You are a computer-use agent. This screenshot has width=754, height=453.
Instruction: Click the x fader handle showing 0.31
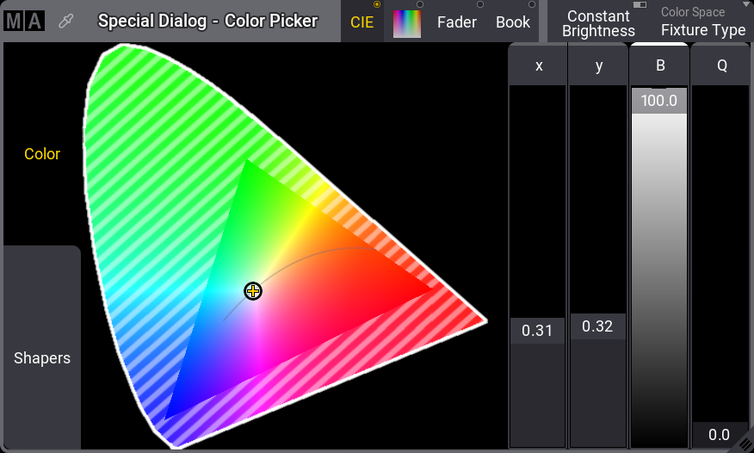(538, 331)
